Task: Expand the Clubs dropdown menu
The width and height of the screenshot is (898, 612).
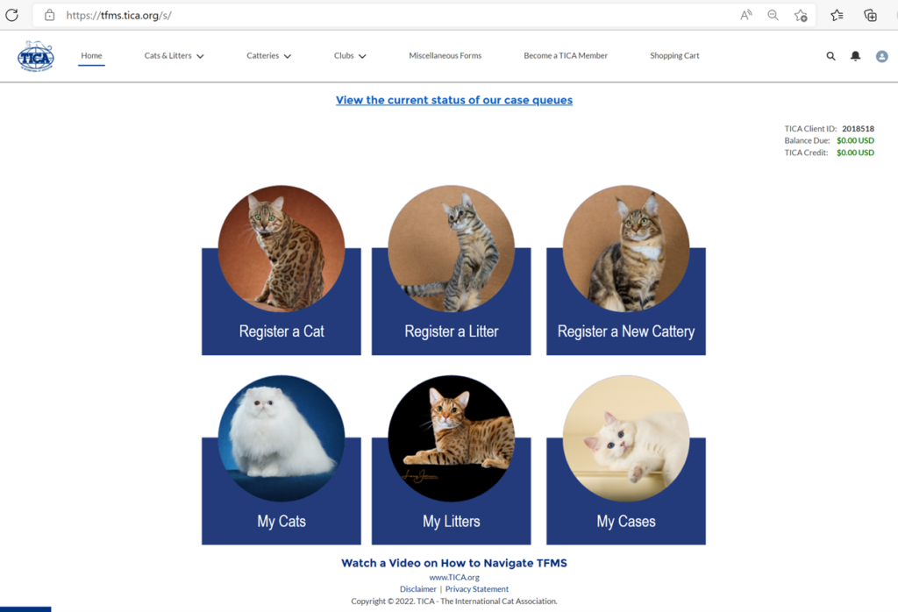Action: click(x=350, y=55)
